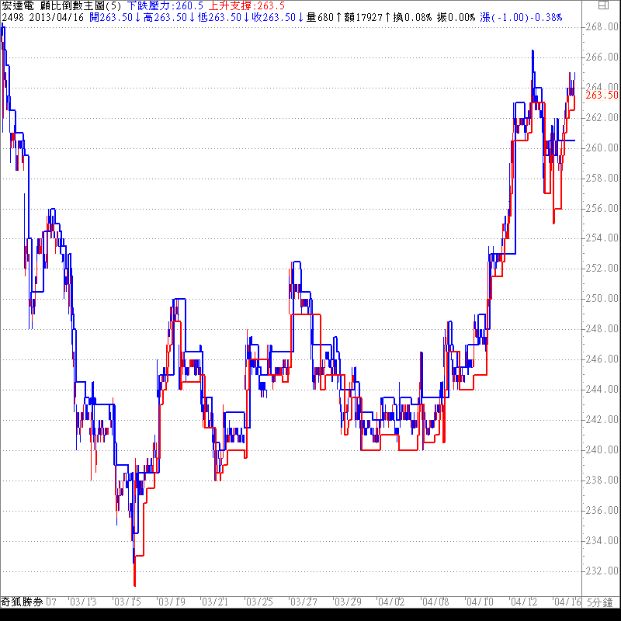The width and height of the screenshot is (621, 621).
Task: Select the stock code 2498
Action: 12,16
